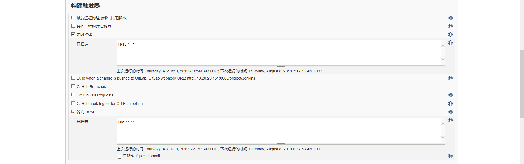
Task: Open help for 触发远程构建 option
Action: [x=450, y=18]
